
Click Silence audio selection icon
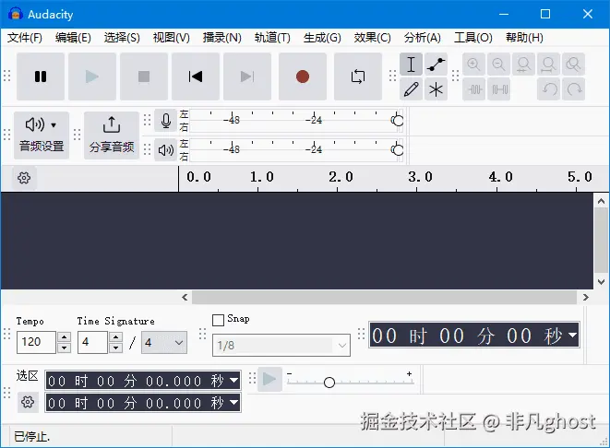tap(498, 89)
